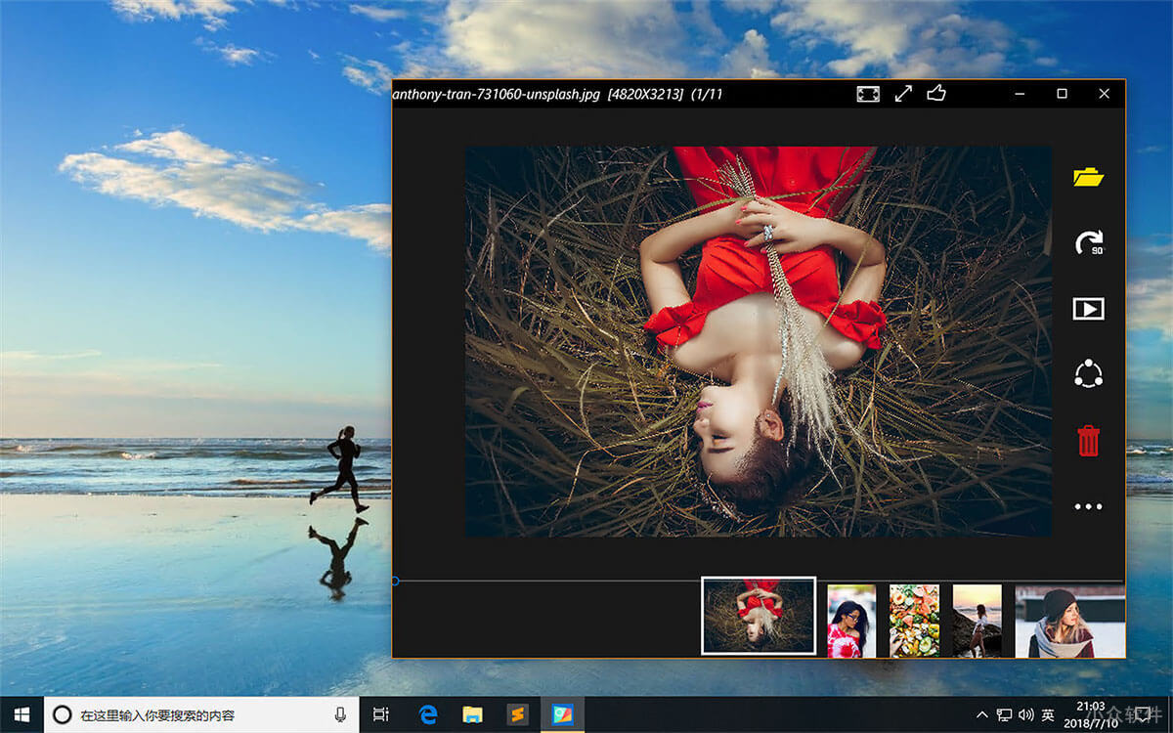Select the food salad thumbnail
The height and width of the screenshot is (733, 1173).
pyautogui.click(x=914, y=621)
